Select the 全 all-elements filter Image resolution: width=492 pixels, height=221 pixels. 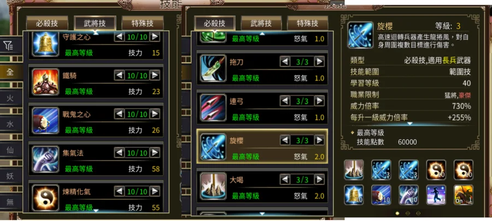point(10,72)
